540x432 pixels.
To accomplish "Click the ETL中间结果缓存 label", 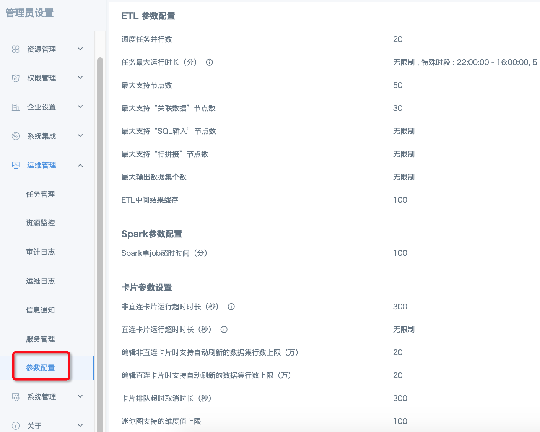I will click(150, 200).
